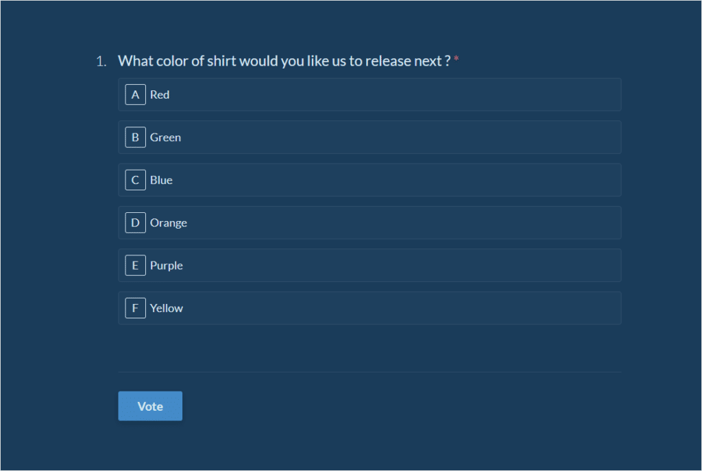This screenshot has width=702, height=471.
Task: Click the A key badge beside Red
Action: (135, 94)
